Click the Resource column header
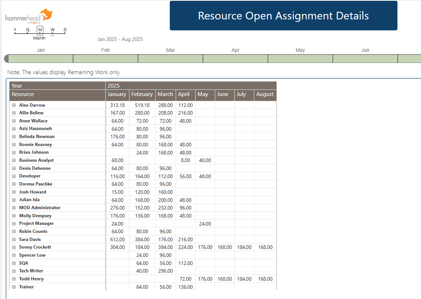This screenshot has height=299, width=421. pos(57,95)
